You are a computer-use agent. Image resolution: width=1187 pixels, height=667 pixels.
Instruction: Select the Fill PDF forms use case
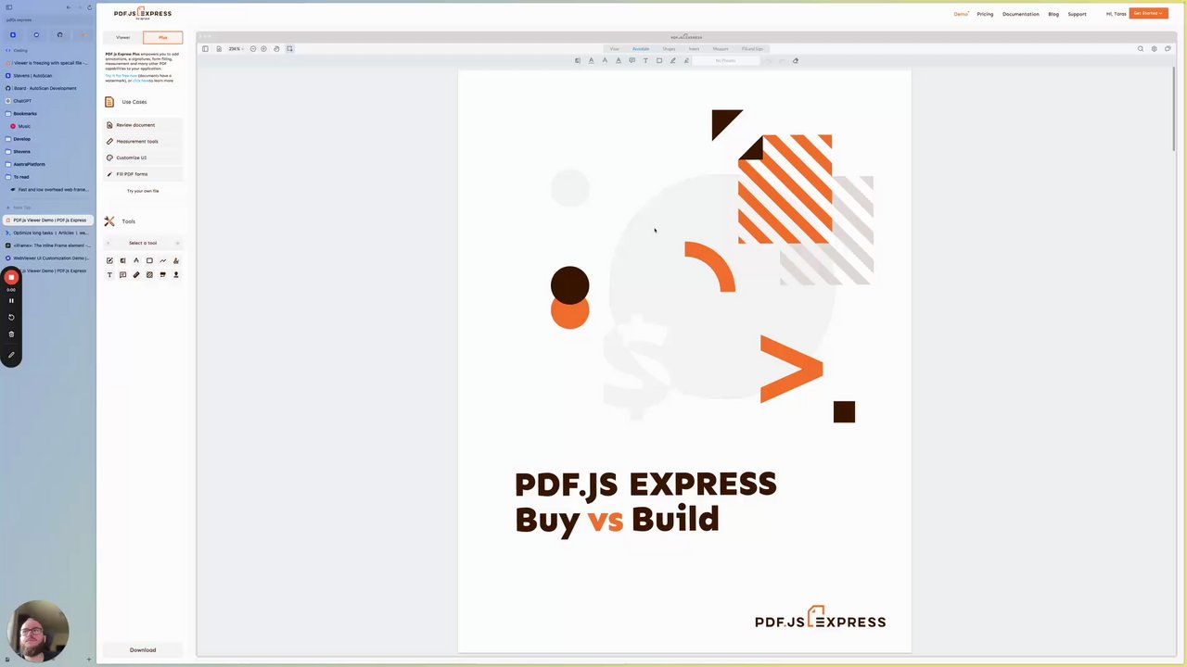coord(143,174)
